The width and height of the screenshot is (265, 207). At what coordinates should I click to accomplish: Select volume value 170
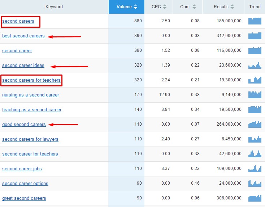coord(138,95)
